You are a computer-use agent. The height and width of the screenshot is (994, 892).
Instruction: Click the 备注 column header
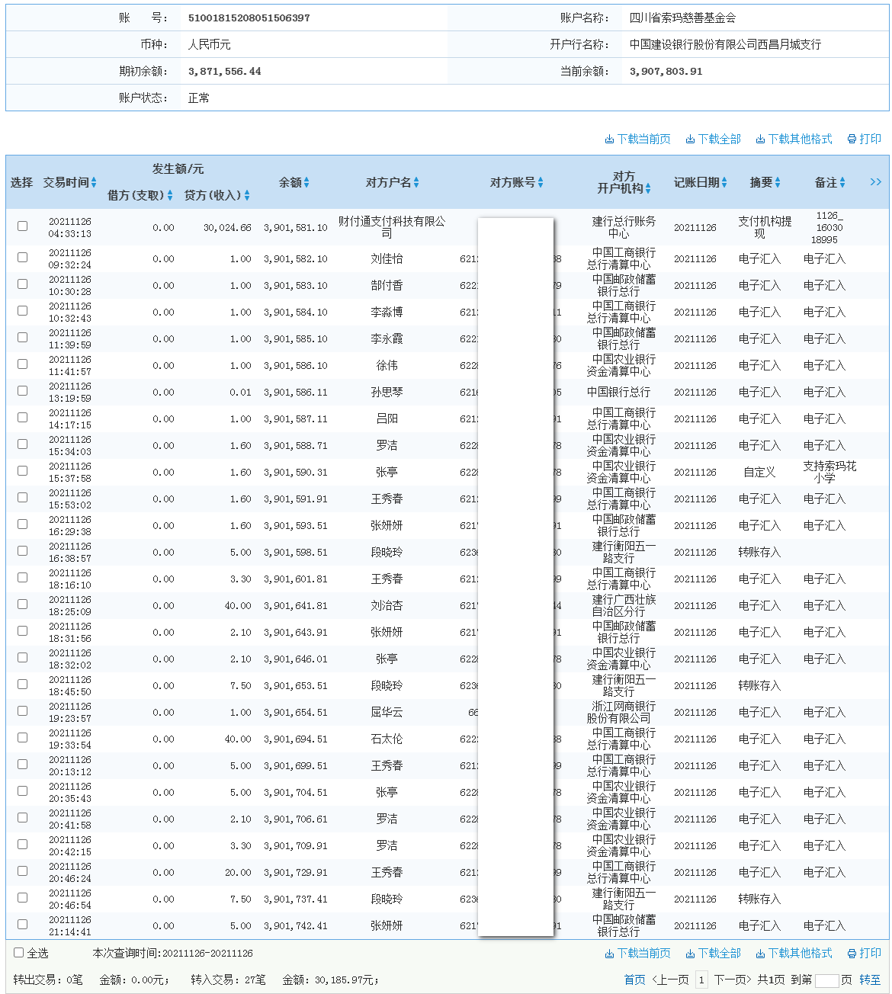[x=826, y=182]
